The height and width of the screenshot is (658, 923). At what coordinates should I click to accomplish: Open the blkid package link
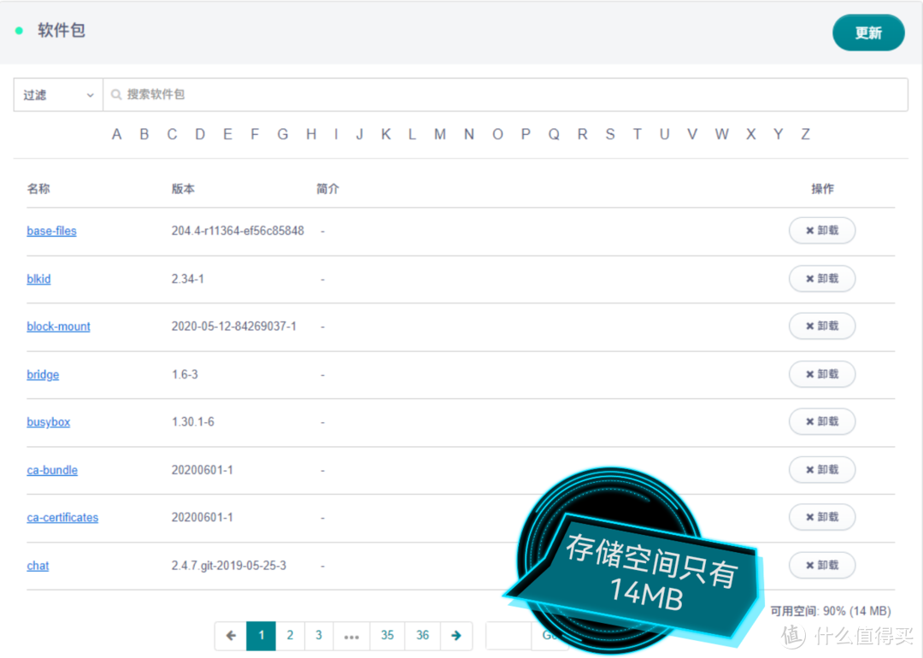[38, 279]
